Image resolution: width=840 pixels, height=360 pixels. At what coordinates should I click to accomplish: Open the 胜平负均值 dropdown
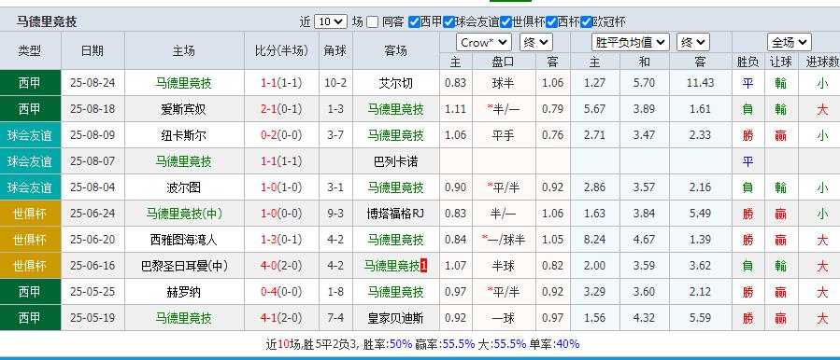[x=631, y=42]
